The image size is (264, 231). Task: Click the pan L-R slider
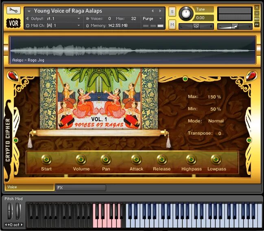196,26
